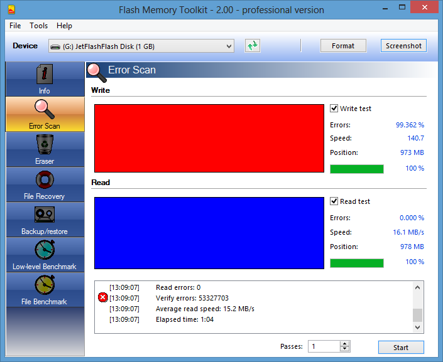Launch the File Benchmark tool
The image size is (443, 362).
pyautogui.click(x=44, y=285)
